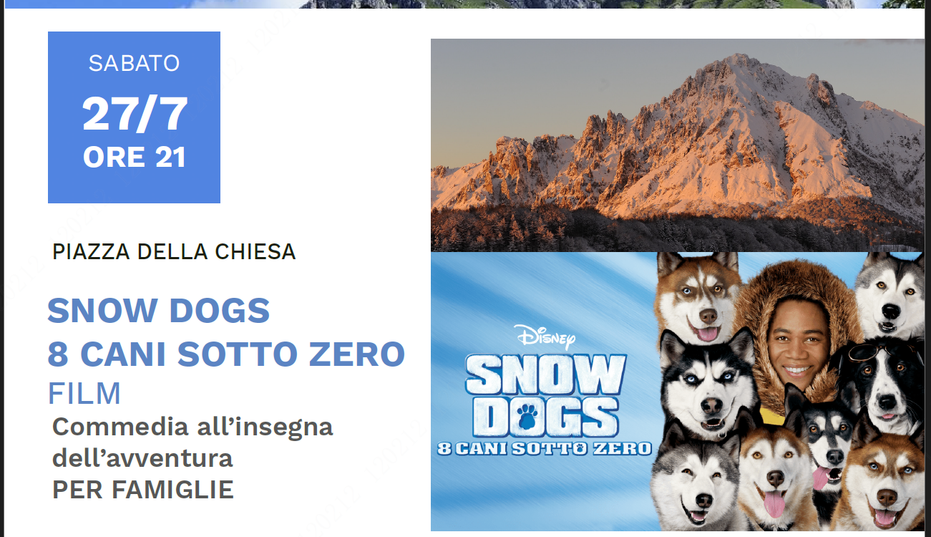Click the Disney logo on the poster
This screenshot has width=931, height=537.
pyautogui.click(x=544, y=337)
